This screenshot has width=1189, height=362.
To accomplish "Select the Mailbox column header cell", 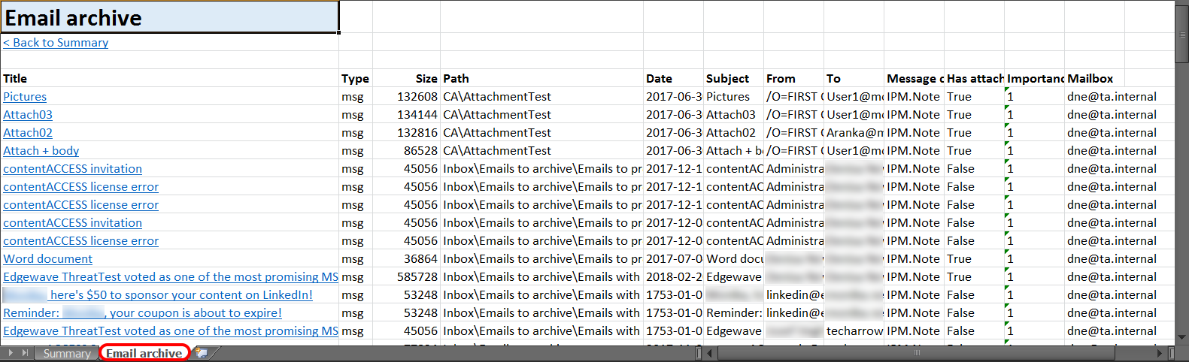I will (1090, 79).
